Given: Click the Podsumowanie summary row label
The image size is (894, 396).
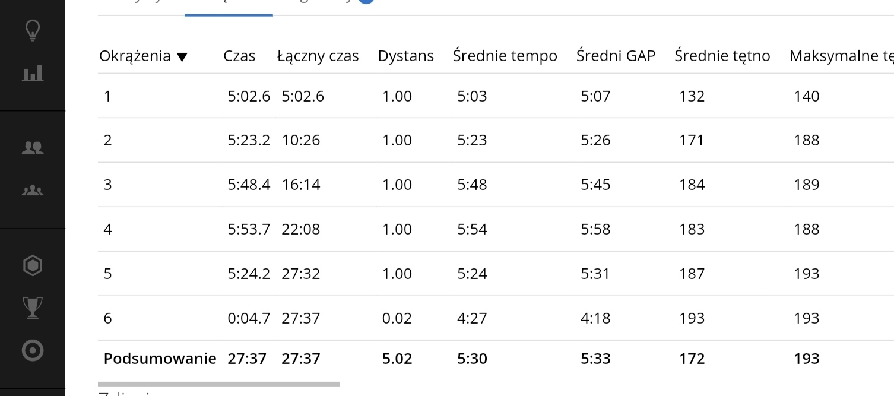Looking at the screenshot, I should click(x=160, y=359).
